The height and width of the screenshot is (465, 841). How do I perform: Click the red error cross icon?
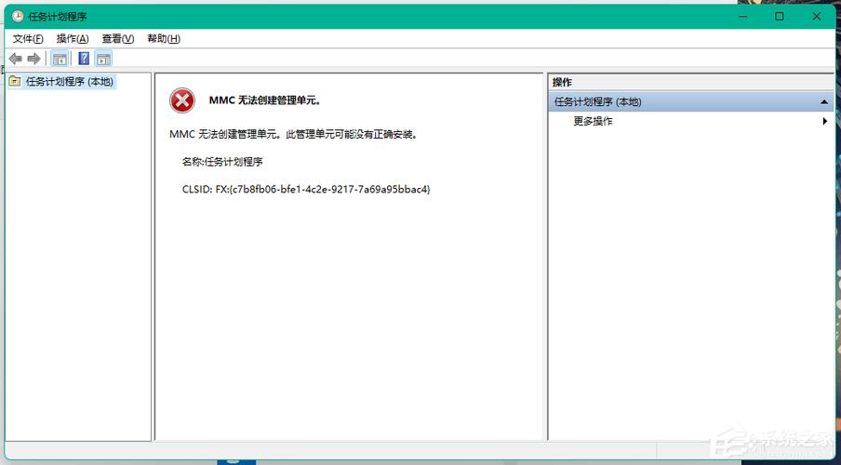coord(182,100)
